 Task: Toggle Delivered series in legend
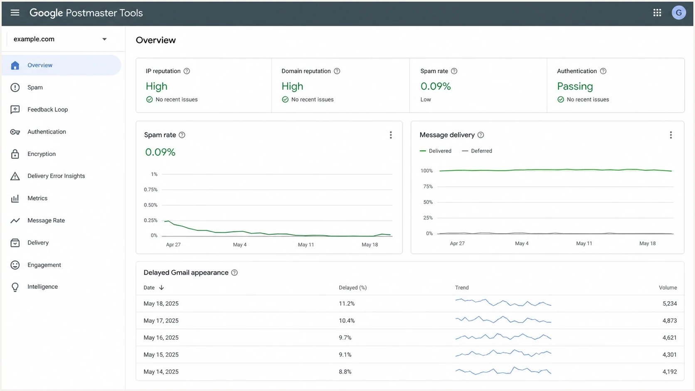click(436, 151)
